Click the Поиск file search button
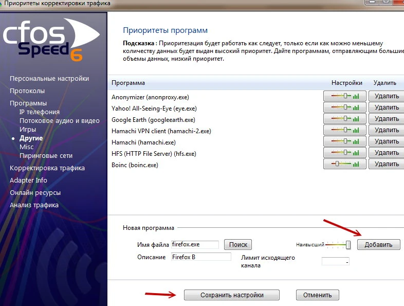The height and width of the screenshot is (306, 404). 238,245
